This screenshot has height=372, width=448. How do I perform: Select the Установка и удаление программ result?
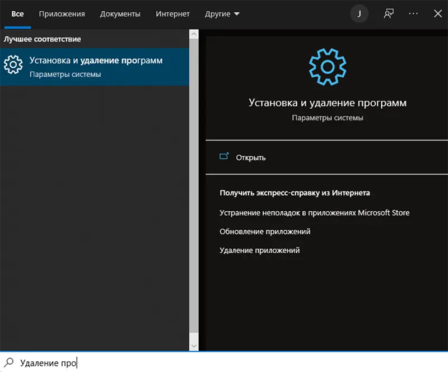point(95,66)
